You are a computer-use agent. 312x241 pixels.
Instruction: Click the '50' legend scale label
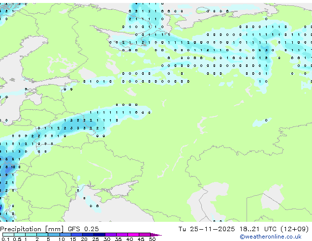153,239
